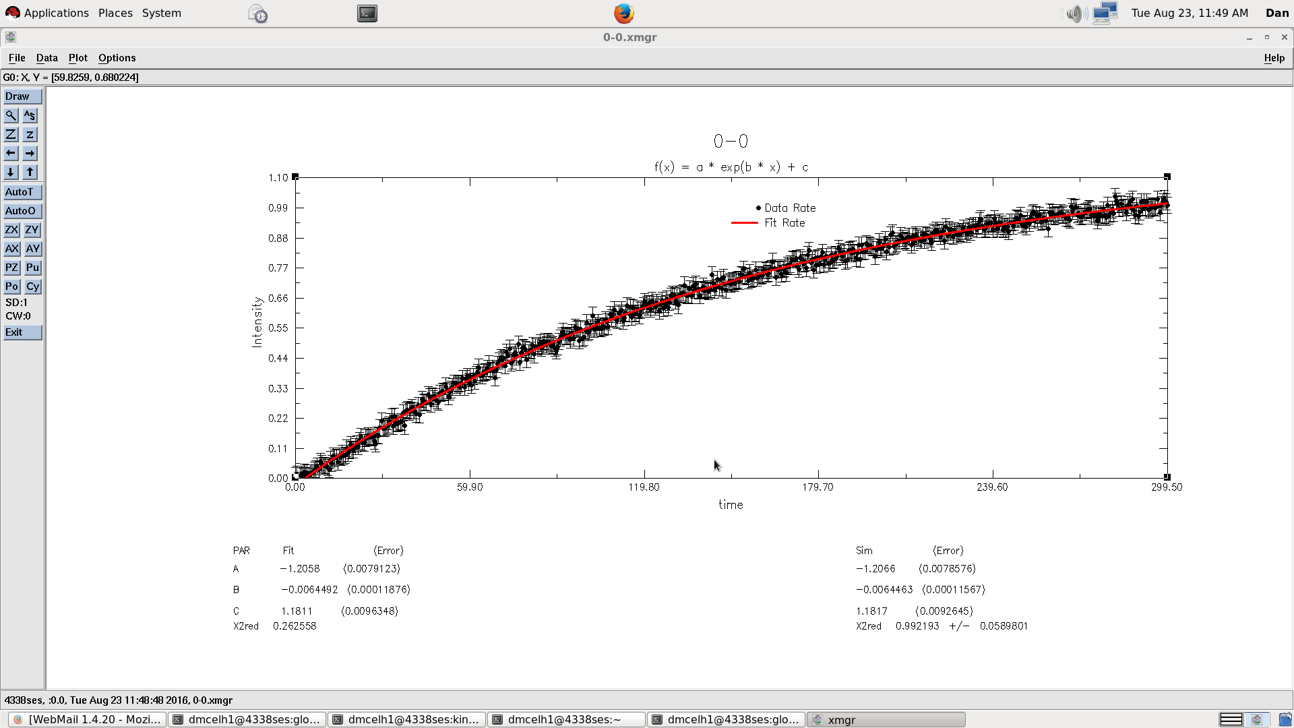
Task: Open the File menu
Action: click(x=17, y=58)
